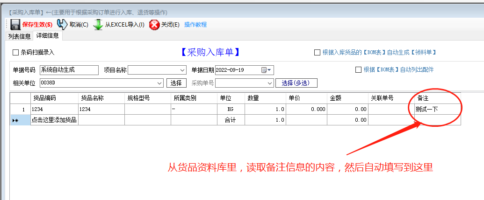The width and height of the screenshot is (484, 200).
Task: Open the 操作教程 tutorial link
Action: (x=195, y=25)
